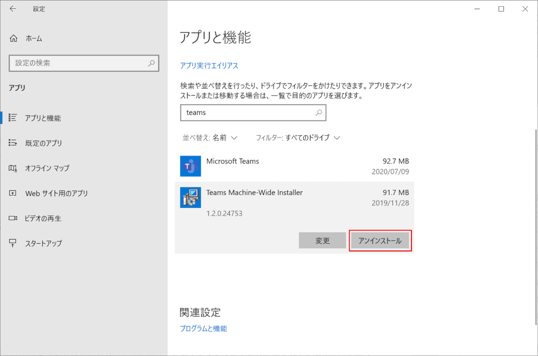The image size is (538, 356).
Task: Click the 関連設定 heading
Action: click(200, 312)
